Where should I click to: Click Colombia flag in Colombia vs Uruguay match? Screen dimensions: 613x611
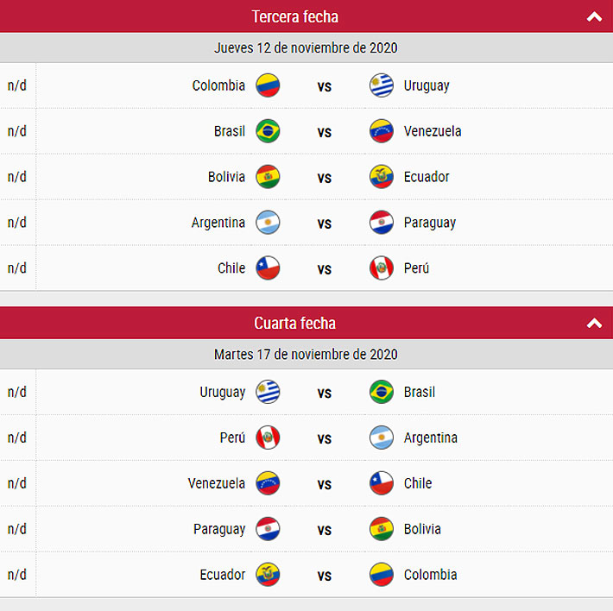[268, 85]
